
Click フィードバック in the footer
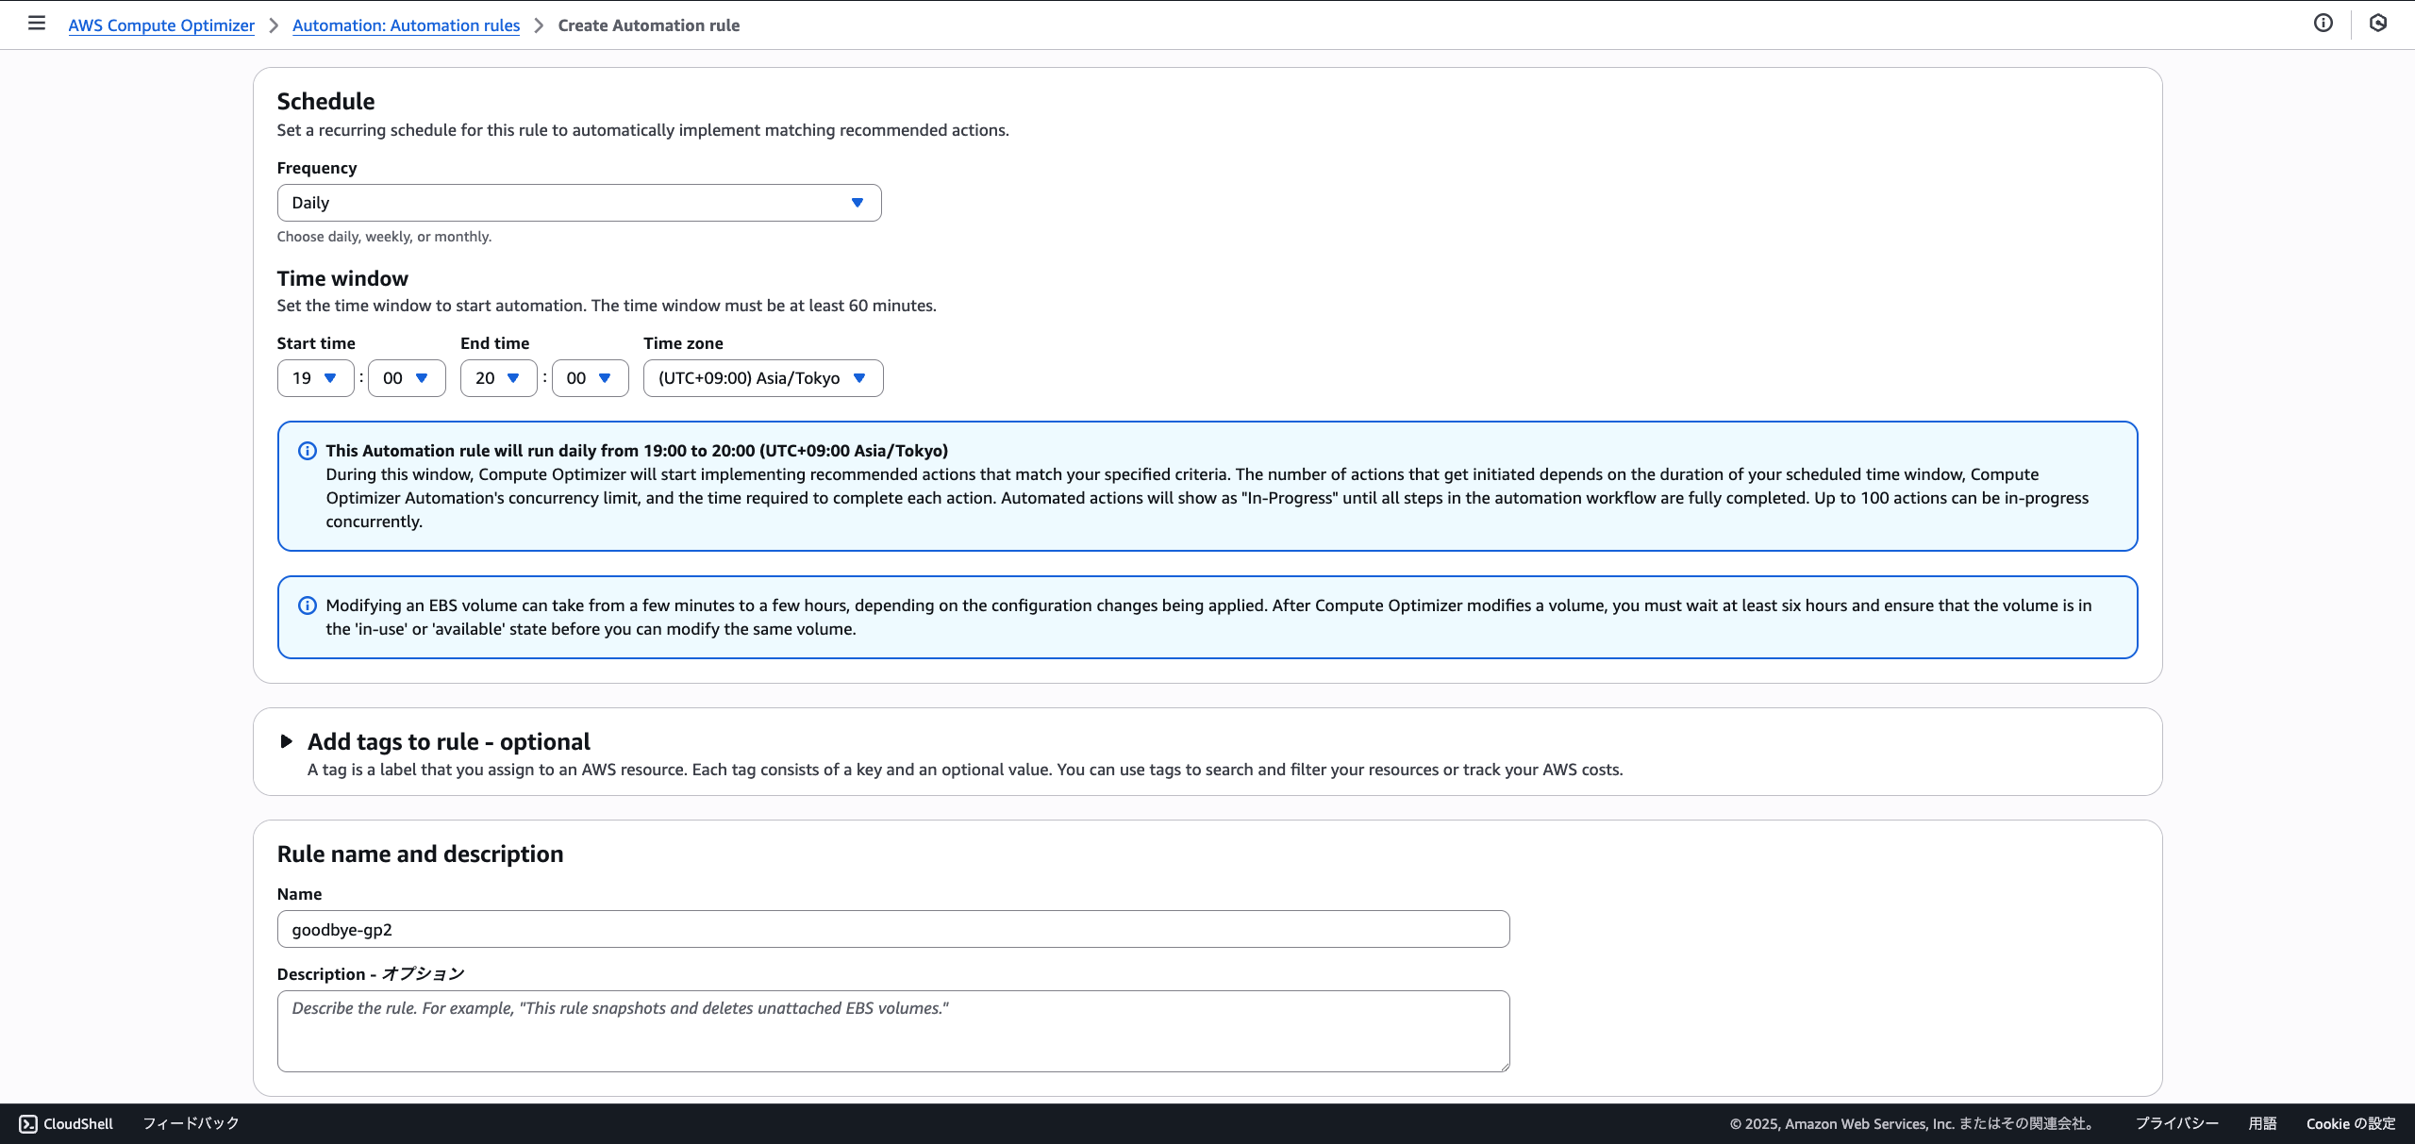pos(191,1123)
